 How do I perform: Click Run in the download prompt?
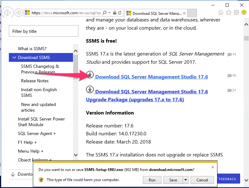point(152,180)
